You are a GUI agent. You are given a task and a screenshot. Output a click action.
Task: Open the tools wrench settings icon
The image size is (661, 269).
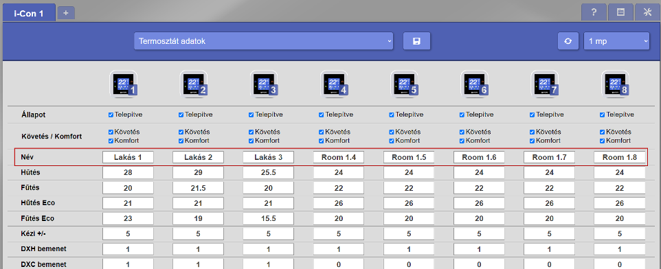[x=647, y=12]
